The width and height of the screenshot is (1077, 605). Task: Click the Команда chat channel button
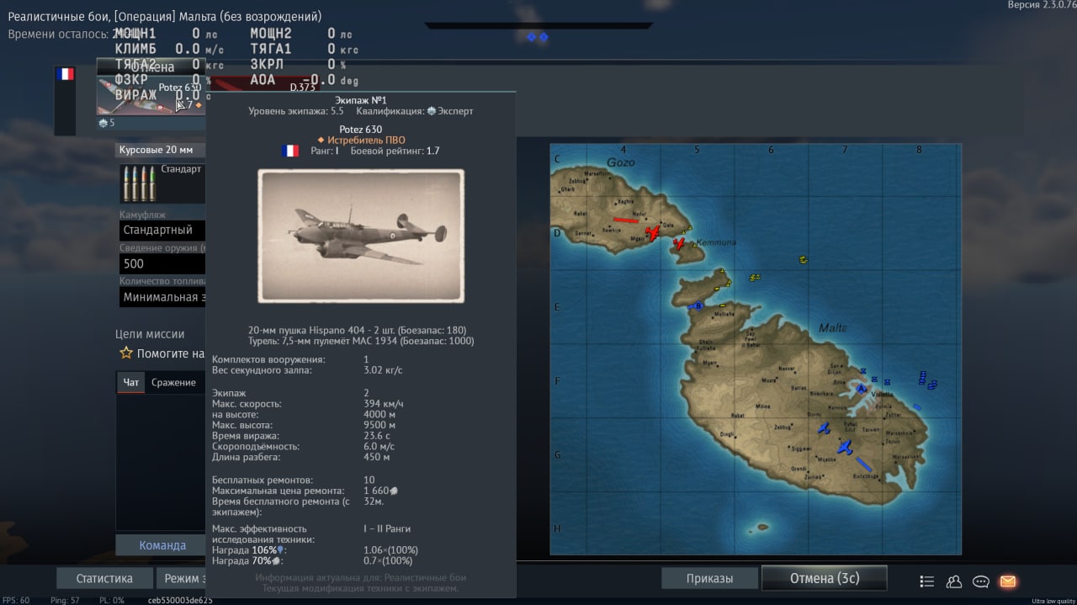162,545
